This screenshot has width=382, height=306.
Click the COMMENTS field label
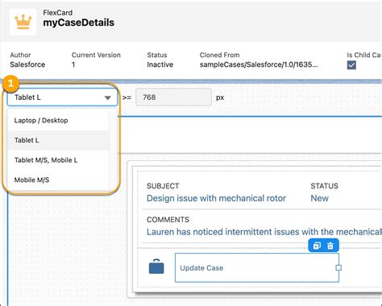(168, 220)
